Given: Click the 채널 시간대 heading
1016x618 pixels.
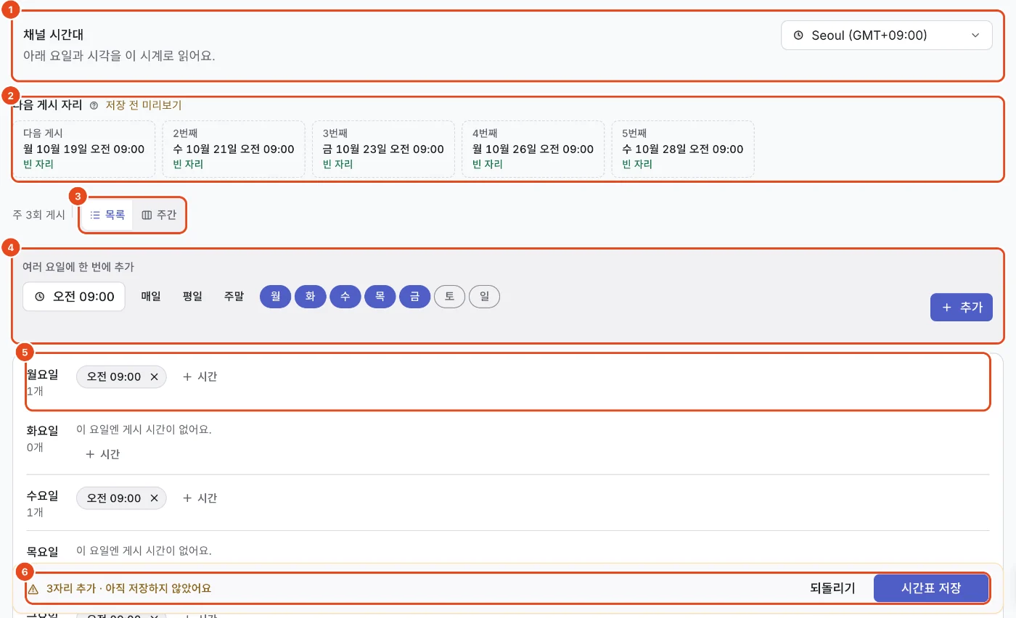Looking at the screenshot, I should (x=54, y=35).
